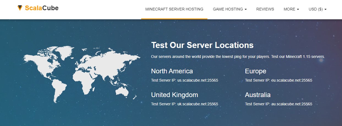Open the ScalaCube home link text
The width and height of the screenshot is (342, 126).
pyautogui.click(x=42, y=8)
